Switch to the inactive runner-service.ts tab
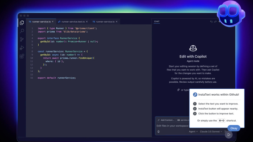The height and width of the screenshot is (142, 253). pos(105,21)
